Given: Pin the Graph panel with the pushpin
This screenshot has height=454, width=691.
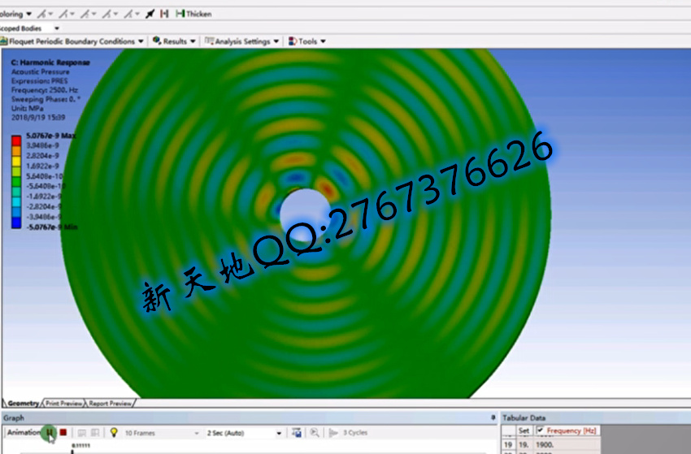Looking at the screenshot, I should pyautogui.click(x=493, y=417).
